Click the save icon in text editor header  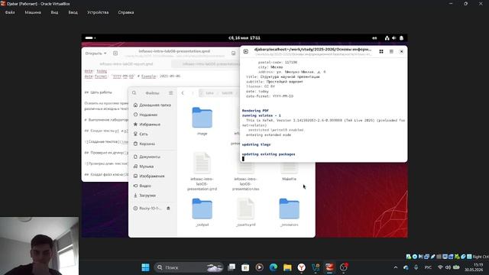233,53
